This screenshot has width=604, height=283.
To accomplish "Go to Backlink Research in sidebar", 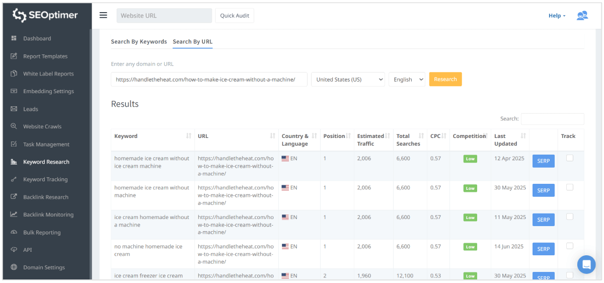I will point(45,197).
